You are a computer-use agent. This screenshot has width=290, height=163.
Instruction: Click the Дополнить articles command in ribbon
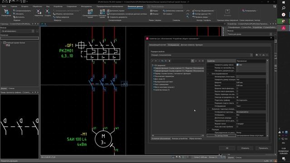[19, 17]
